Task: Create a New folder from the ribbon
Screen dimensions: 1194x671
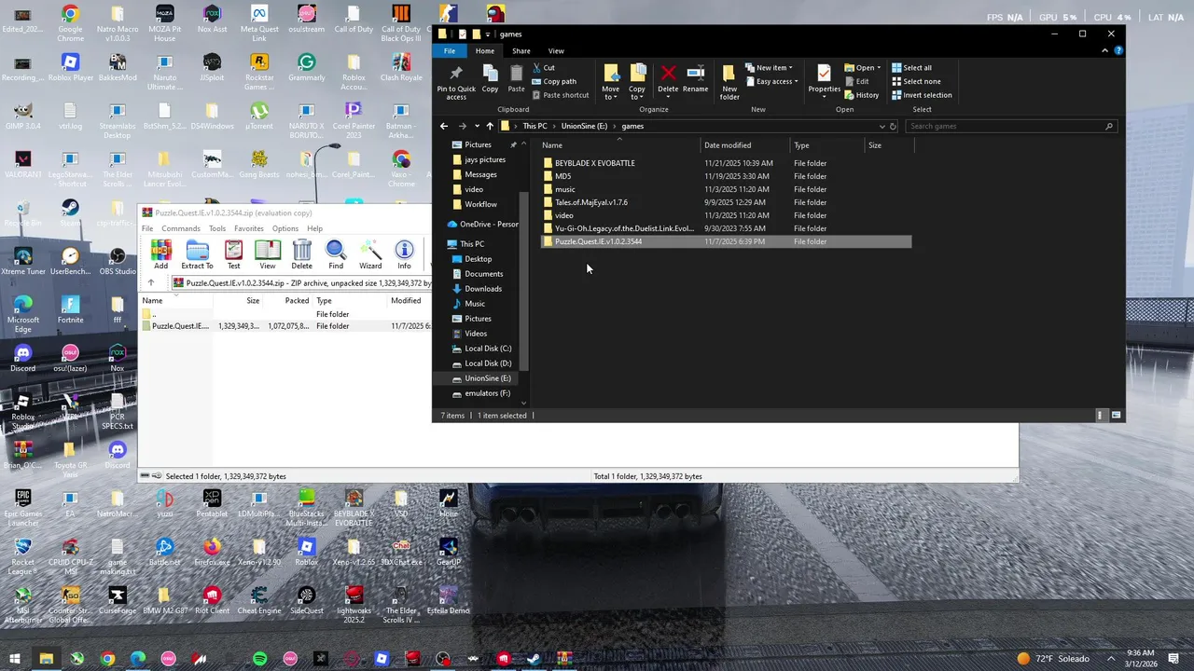Action: pyautogui.click(x=729, y=82)
